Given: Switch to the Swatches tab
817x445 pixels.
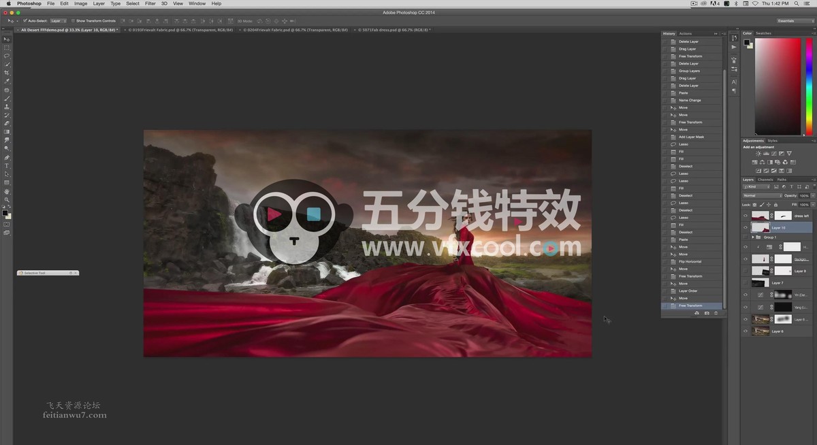Looking at the screenshot, I should coord(764,33).
